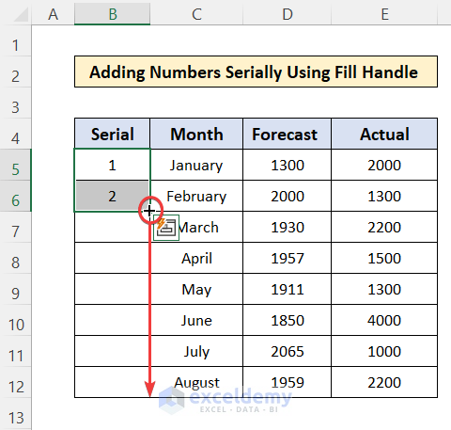Select column E header

[384, 13]
